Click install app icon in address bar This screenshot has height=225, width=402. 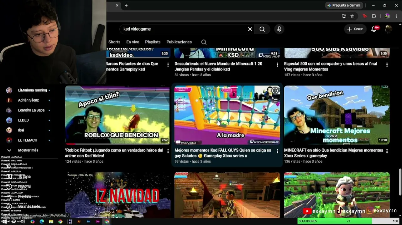tap(344, 16)
